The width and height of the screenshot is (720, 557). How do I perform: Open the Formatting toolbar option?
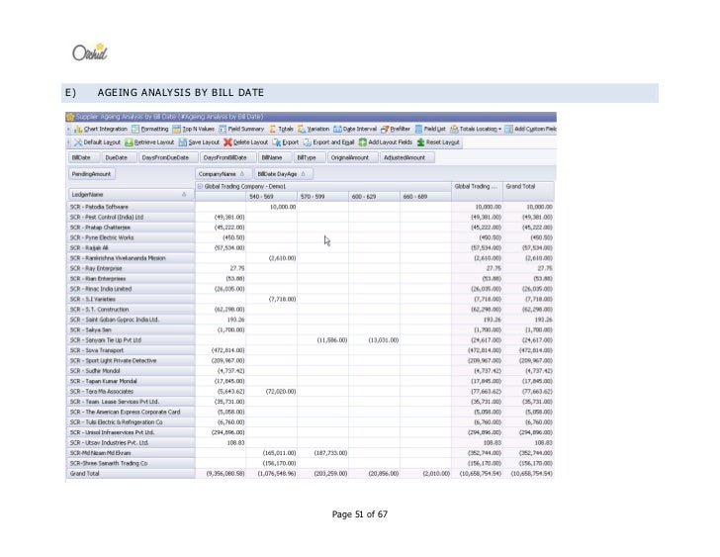150,129
